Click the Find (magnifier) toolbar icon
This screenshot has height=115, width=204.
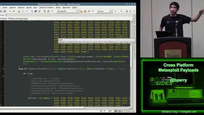pyautogui.click(x=32, y=11)
